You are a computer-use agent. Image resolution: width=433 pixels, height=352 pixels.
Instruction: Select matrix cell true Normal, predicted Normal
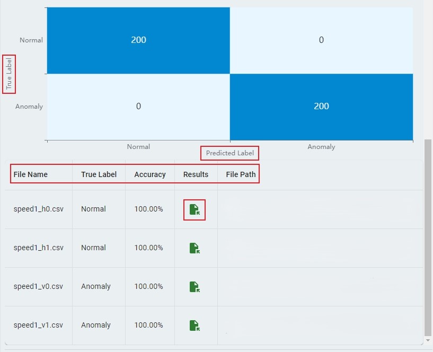coord(138,40)
